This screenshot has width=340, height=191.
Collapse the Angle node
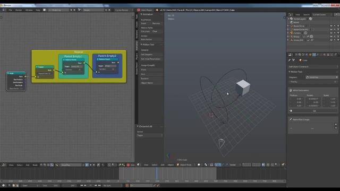click(8, 73)
